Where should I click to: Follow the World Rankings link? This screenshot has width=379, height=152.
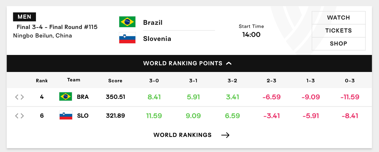[182, 135]
